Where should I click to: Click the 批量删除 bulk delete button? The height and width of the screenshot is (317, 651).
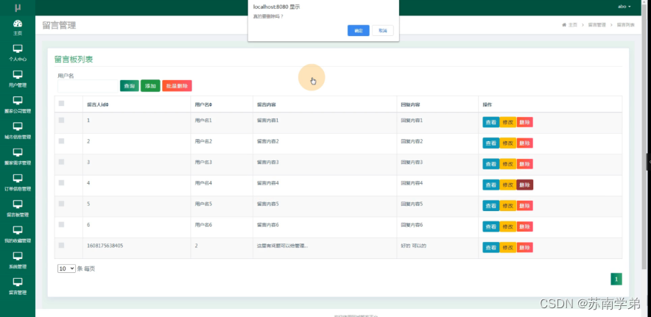(x=177, y=86)
